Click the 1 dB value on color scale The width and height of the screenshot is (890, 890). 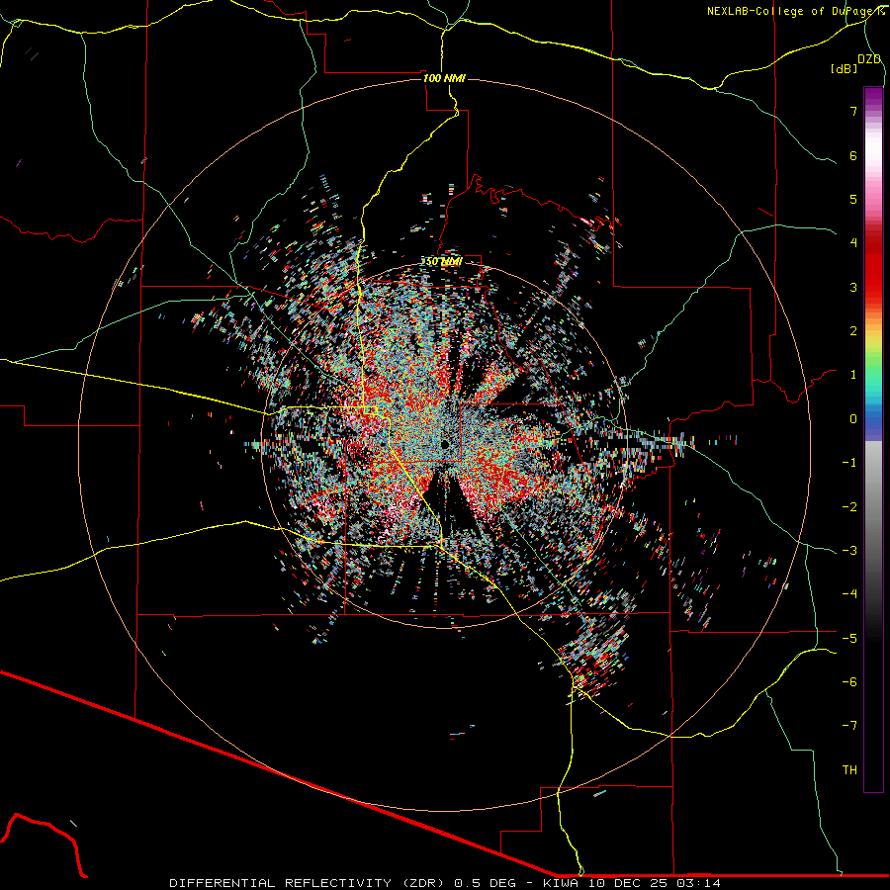click(x=853, y=375)
